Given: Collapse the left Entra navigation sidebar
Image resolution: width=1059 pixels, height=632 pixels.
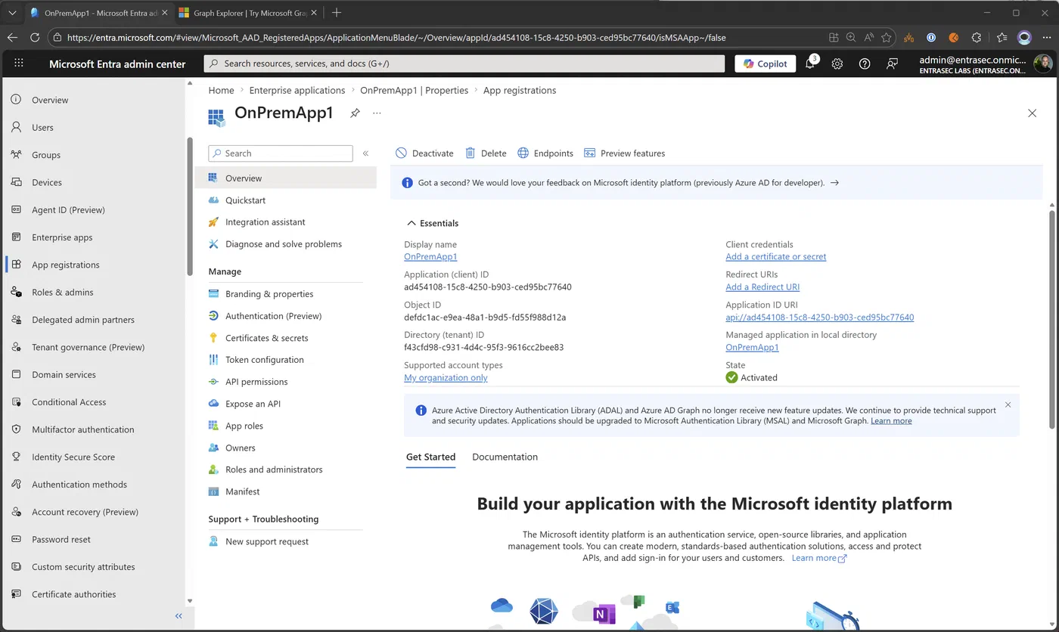Looking at the screenshot, I should (179, 616).
